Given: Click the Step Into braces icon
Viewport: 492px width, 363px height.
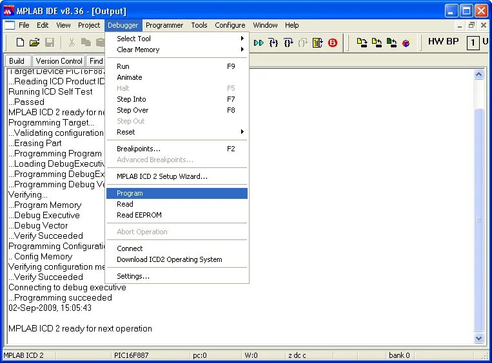Looking at the screenshot, I should tap(273, 42).
